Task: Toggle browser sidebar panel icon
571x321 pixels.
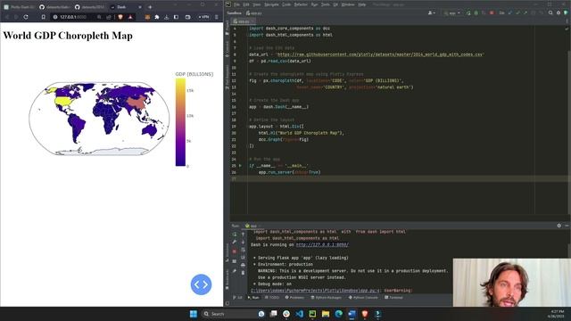Action: 177,17
